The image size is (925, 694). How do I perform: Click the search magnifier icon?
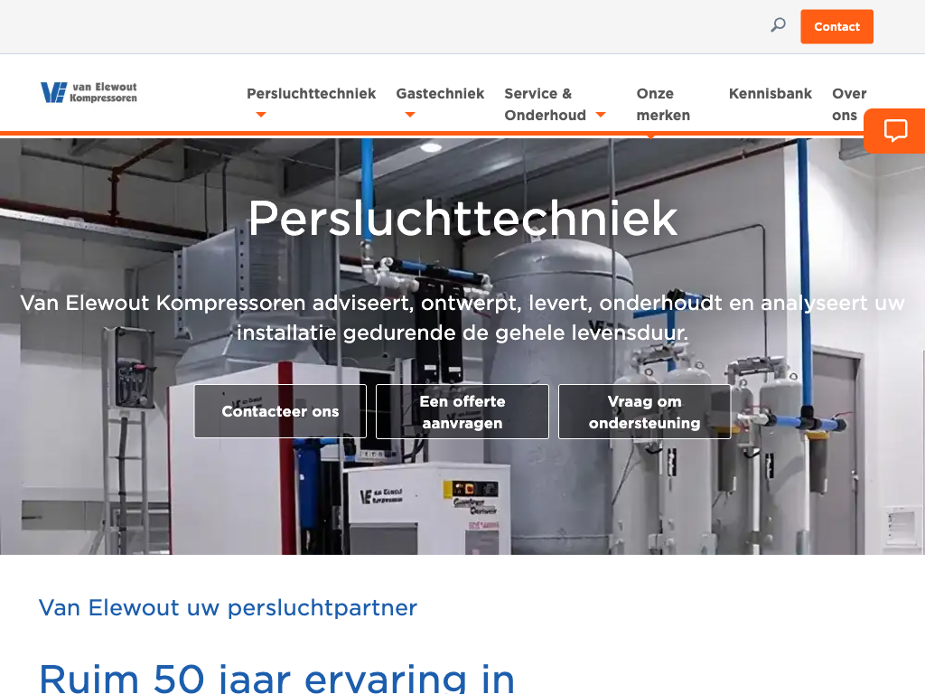coord(778,25)
